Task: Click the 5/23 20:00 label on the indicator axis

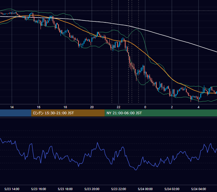Action: click(x=92, y=189)
